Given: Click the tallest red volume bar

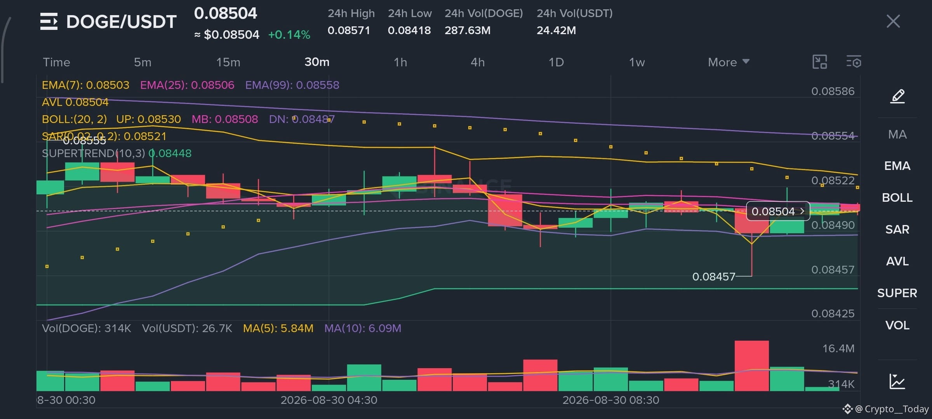Looking at the screenshot, I should pyautogui.click(x=752, y=365).
